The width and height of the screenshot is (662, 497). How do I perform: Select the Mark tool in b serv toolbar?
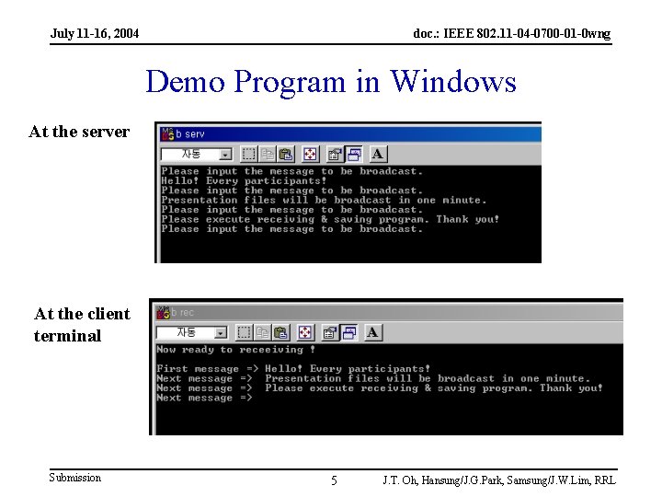[248, 155]
